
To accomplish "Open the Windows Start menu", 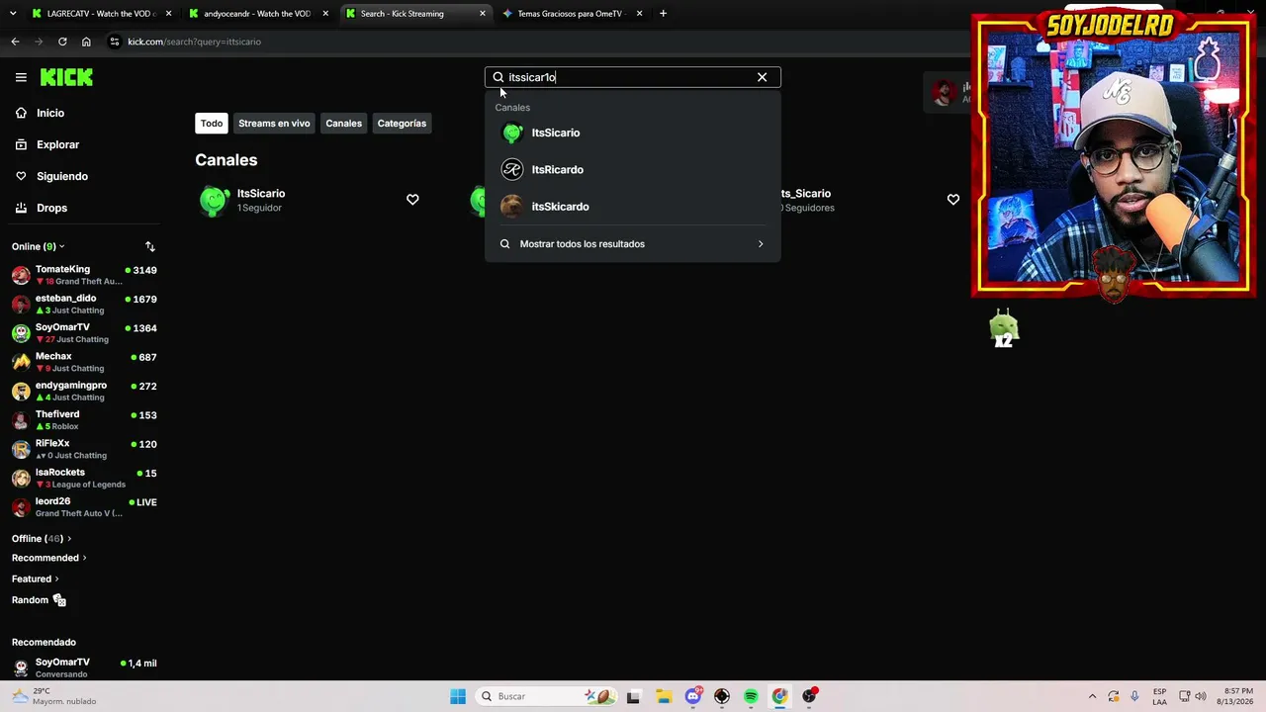I will pyautogui.click(x=458, y=696).
